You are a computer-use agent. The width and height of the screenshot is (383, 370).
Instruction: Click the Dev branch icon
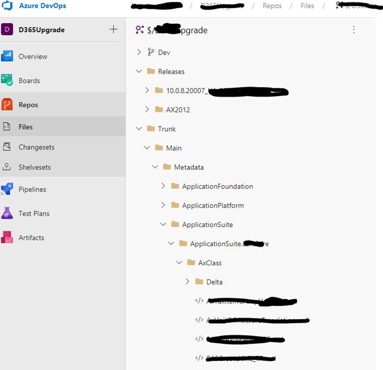151,52
